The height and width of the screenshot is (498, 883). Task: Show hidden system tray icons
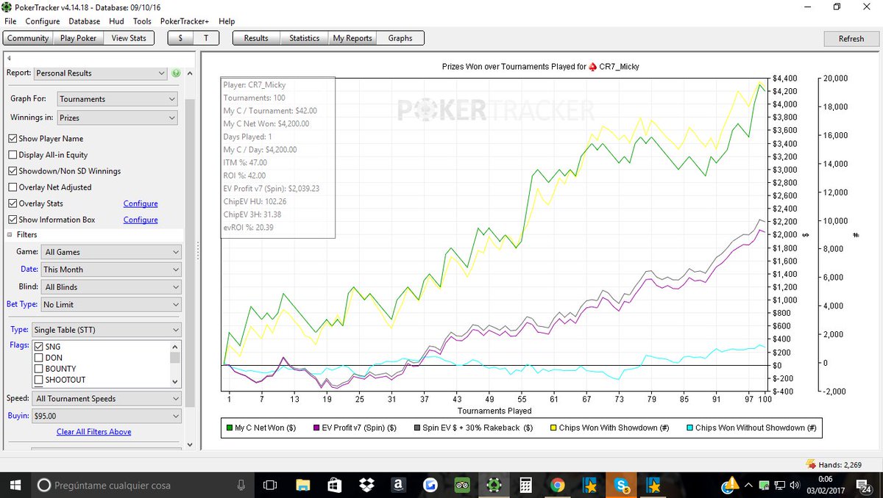747,485
